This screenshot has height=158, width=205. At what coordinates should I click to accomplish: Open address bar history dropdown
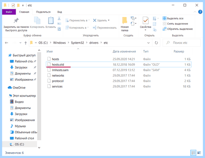pos(148,43)
